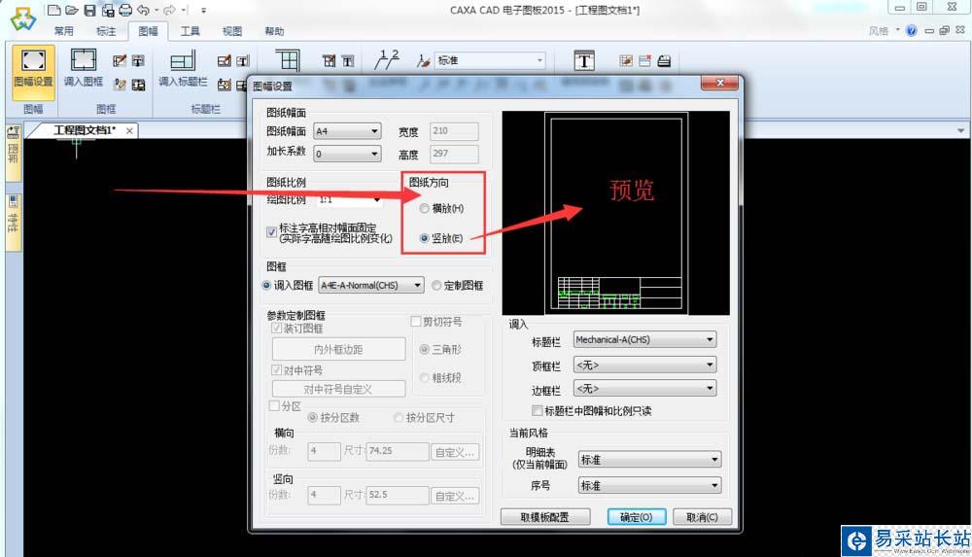Select the 横放(H) orientation radio button
Image resolution: width=972 pixels, height=557 pixels.
pos(424,208)
